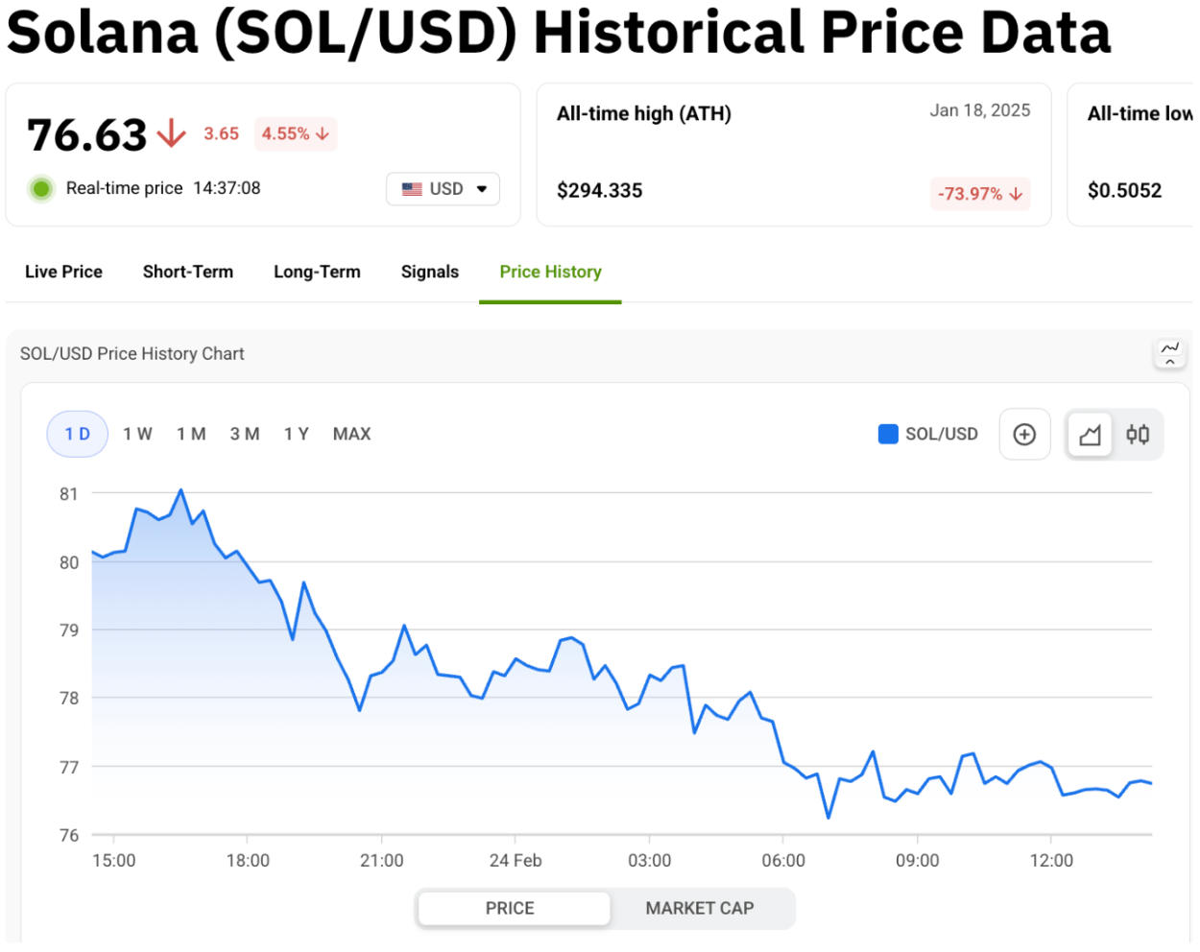This screenshot has height=952, width=1200.
Task: Click the green real-time price indicator dot
Action: pos(40,188)
